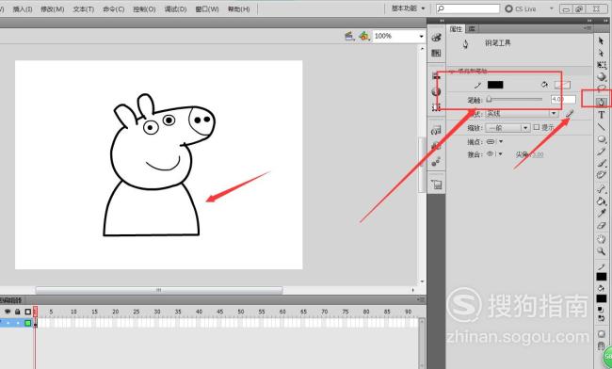The height and width of the screenshot is (369, 612).
Task: Collapse the fill and stroke section
Action: [x=452, y=71]
